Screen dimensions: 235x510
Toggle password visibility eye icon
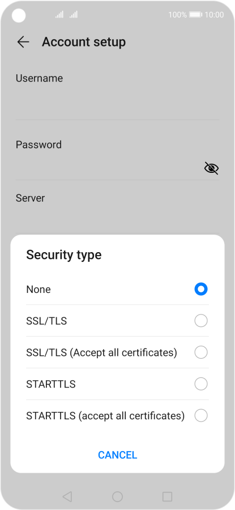(211, 168)
